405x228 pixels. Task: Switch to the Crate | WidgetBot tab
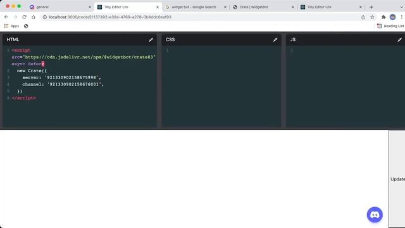pos(263,7)
